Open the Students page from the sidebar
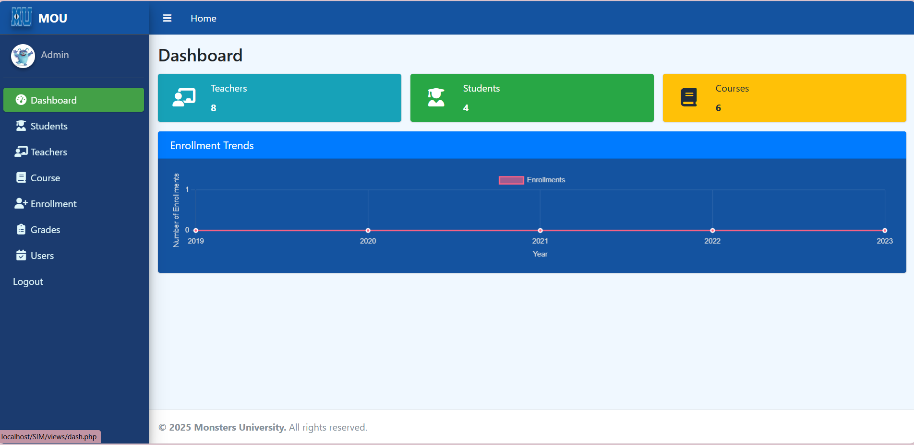This screenshot has width=914, height=445. pyautogui.click(x=73, y=126)
